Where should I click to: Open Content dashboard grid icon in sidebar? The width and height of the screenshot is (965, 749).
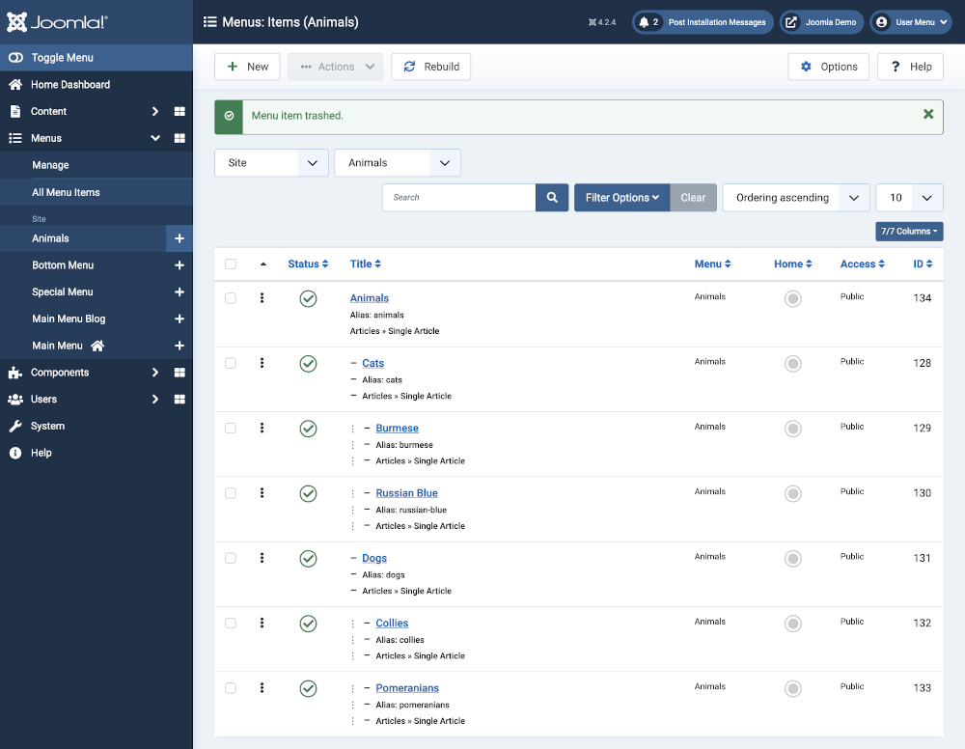[x=179, y=111]
